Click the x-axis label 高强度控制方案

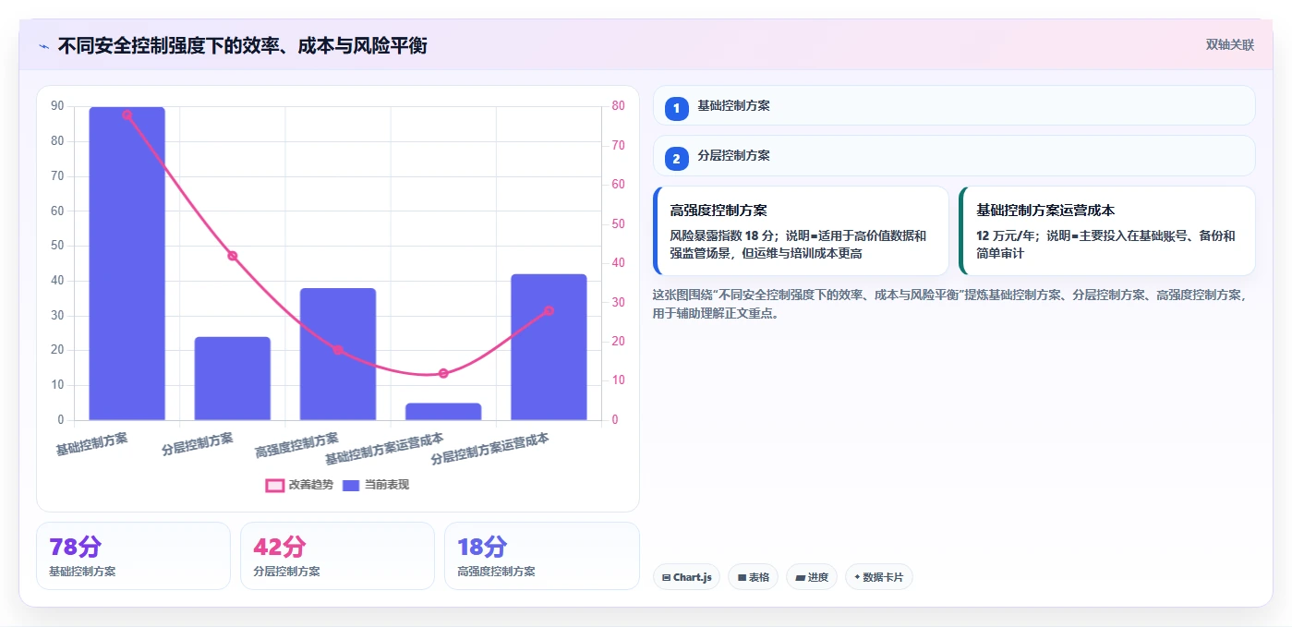pos(297,445)
